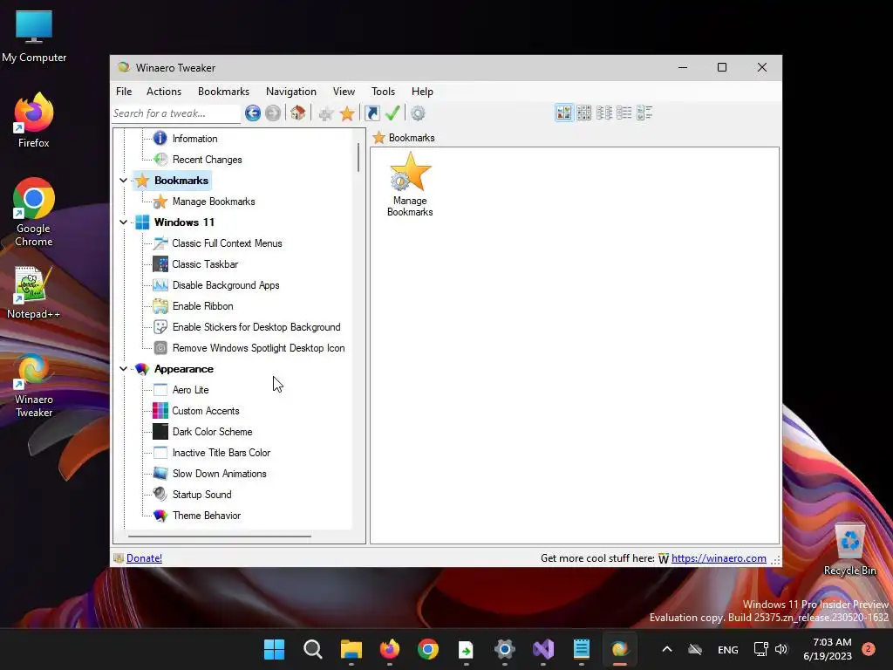This screenshot has height=670, width=893.
Task: Open the Navigation menu
Action: click(291, 92)
